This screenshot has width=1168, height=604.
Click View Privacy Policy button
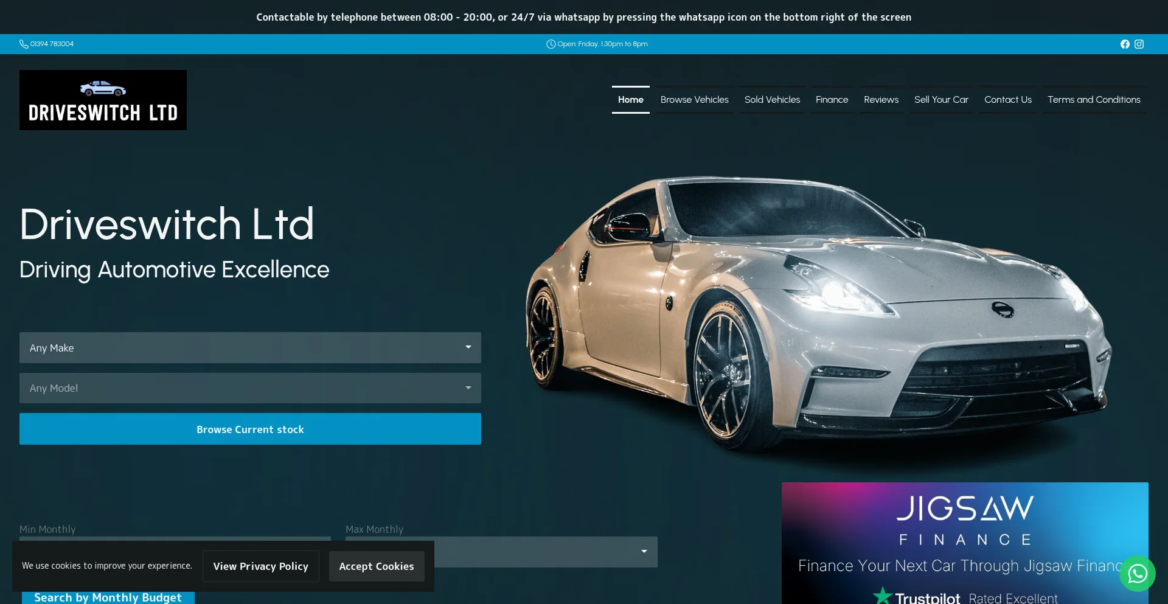260,566
